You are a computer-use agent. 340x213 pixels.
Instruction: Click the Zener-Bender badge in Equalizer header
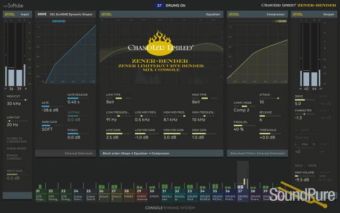click(x=107, y=14)
